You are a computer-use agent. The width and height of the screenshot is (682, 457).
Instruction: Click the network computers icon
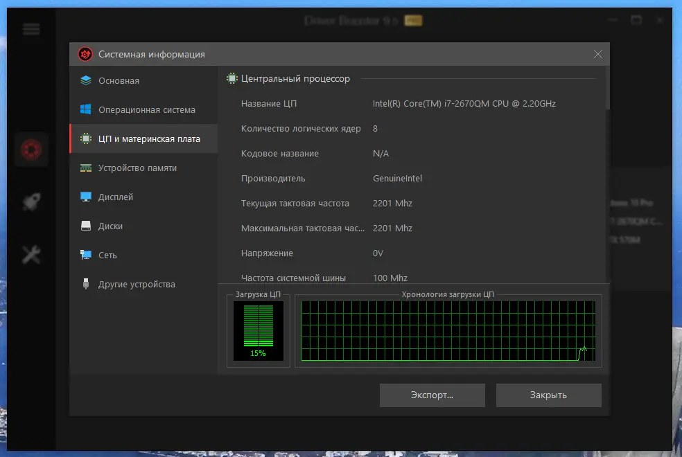[86, 255]
